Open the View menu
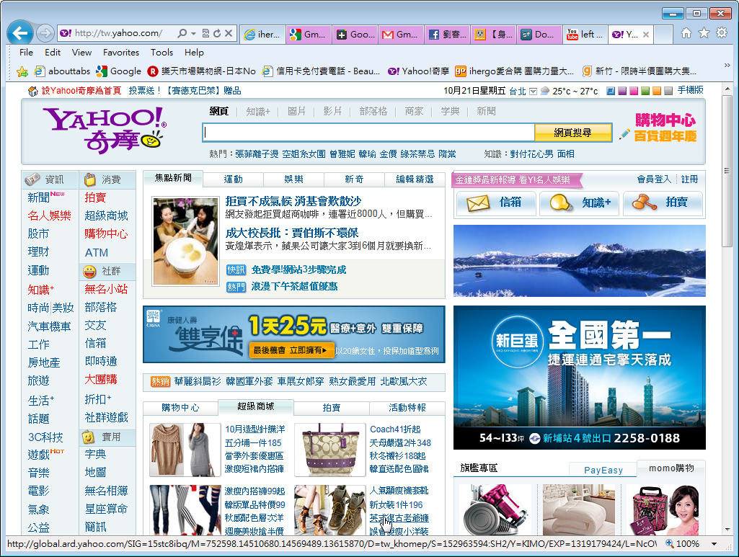 (81, 53)
